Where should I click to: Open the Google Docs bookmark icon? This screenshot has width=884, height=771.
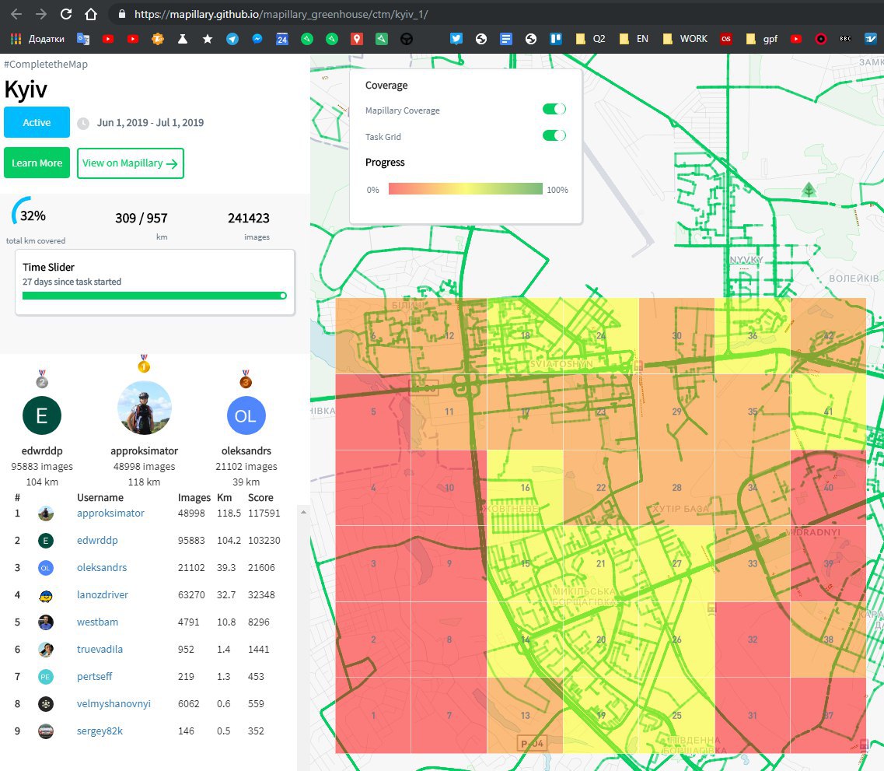(505, 39)
